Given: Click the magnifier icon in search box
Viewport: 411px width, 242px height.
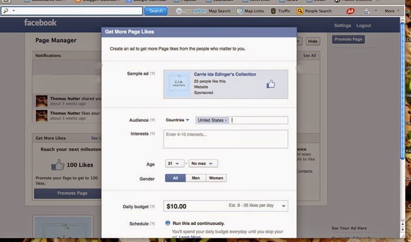Looking at the screenshot, I should tap(6, 11).
